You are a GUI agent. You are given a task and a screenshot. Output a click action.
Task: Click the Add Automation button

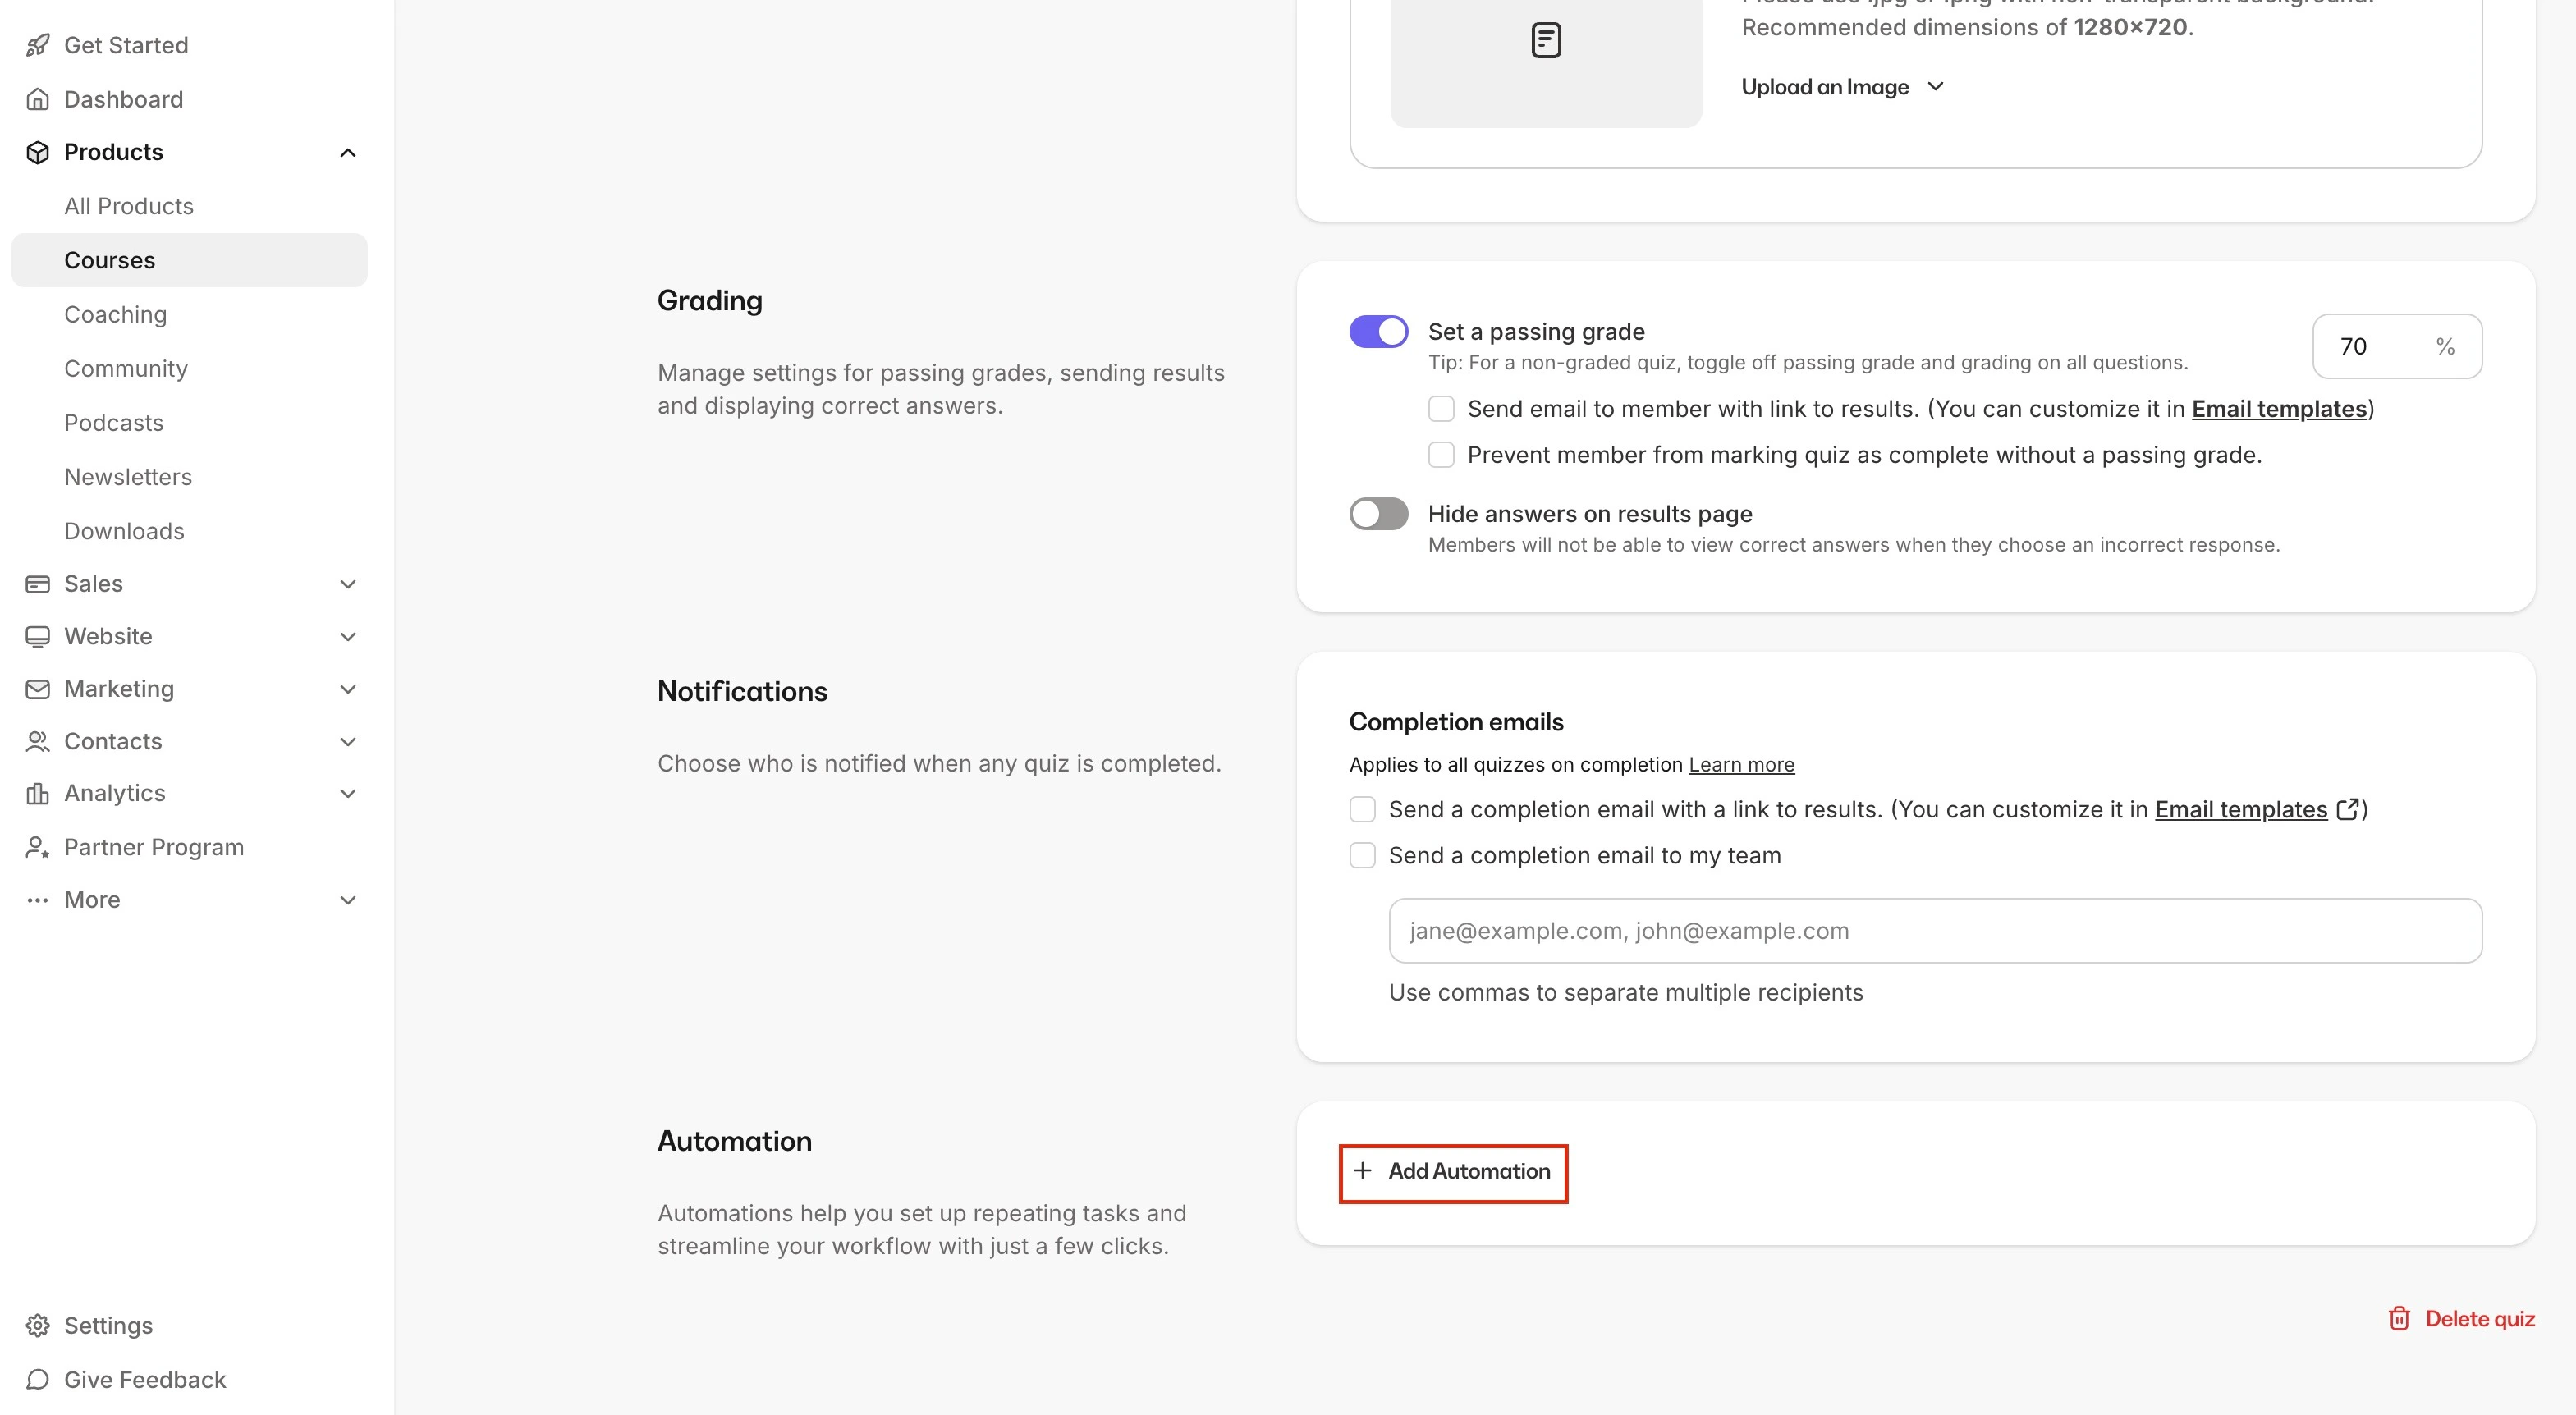[x=1453, y=1171]
